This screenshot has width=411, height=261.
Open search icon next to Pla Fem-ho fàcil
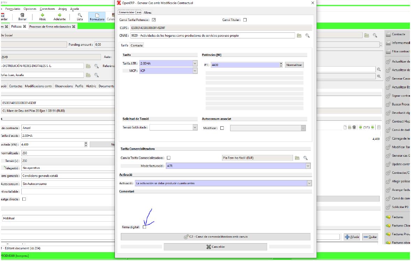click(x=305, y=158)
